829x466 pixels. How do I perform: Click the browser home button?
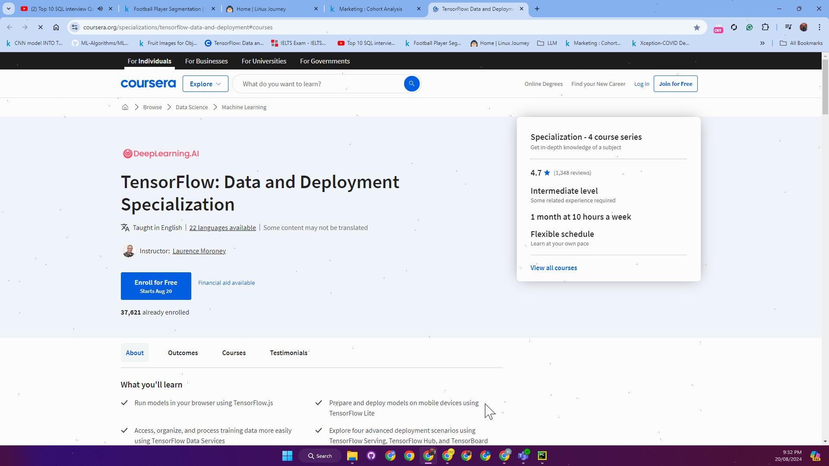tap(56, 27)
